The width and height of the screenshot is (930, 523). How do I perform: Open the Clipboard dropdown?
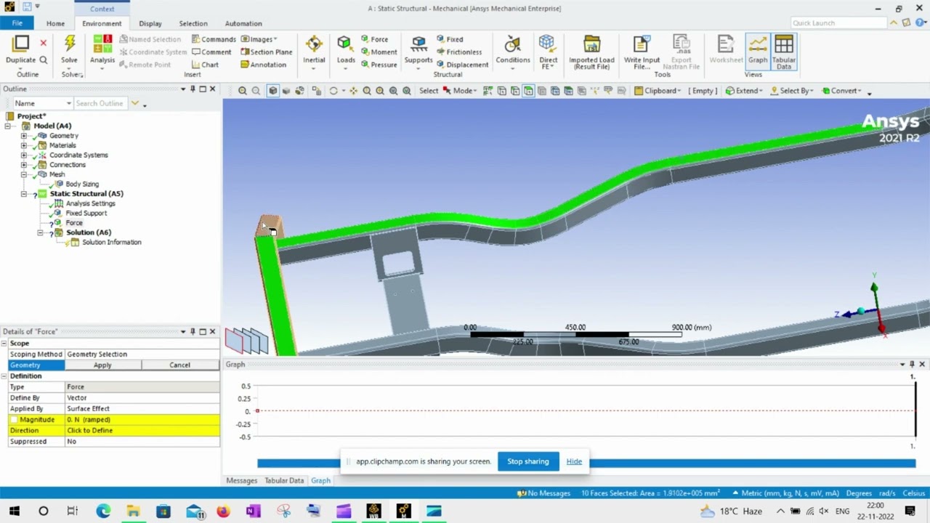pos(658,91)
